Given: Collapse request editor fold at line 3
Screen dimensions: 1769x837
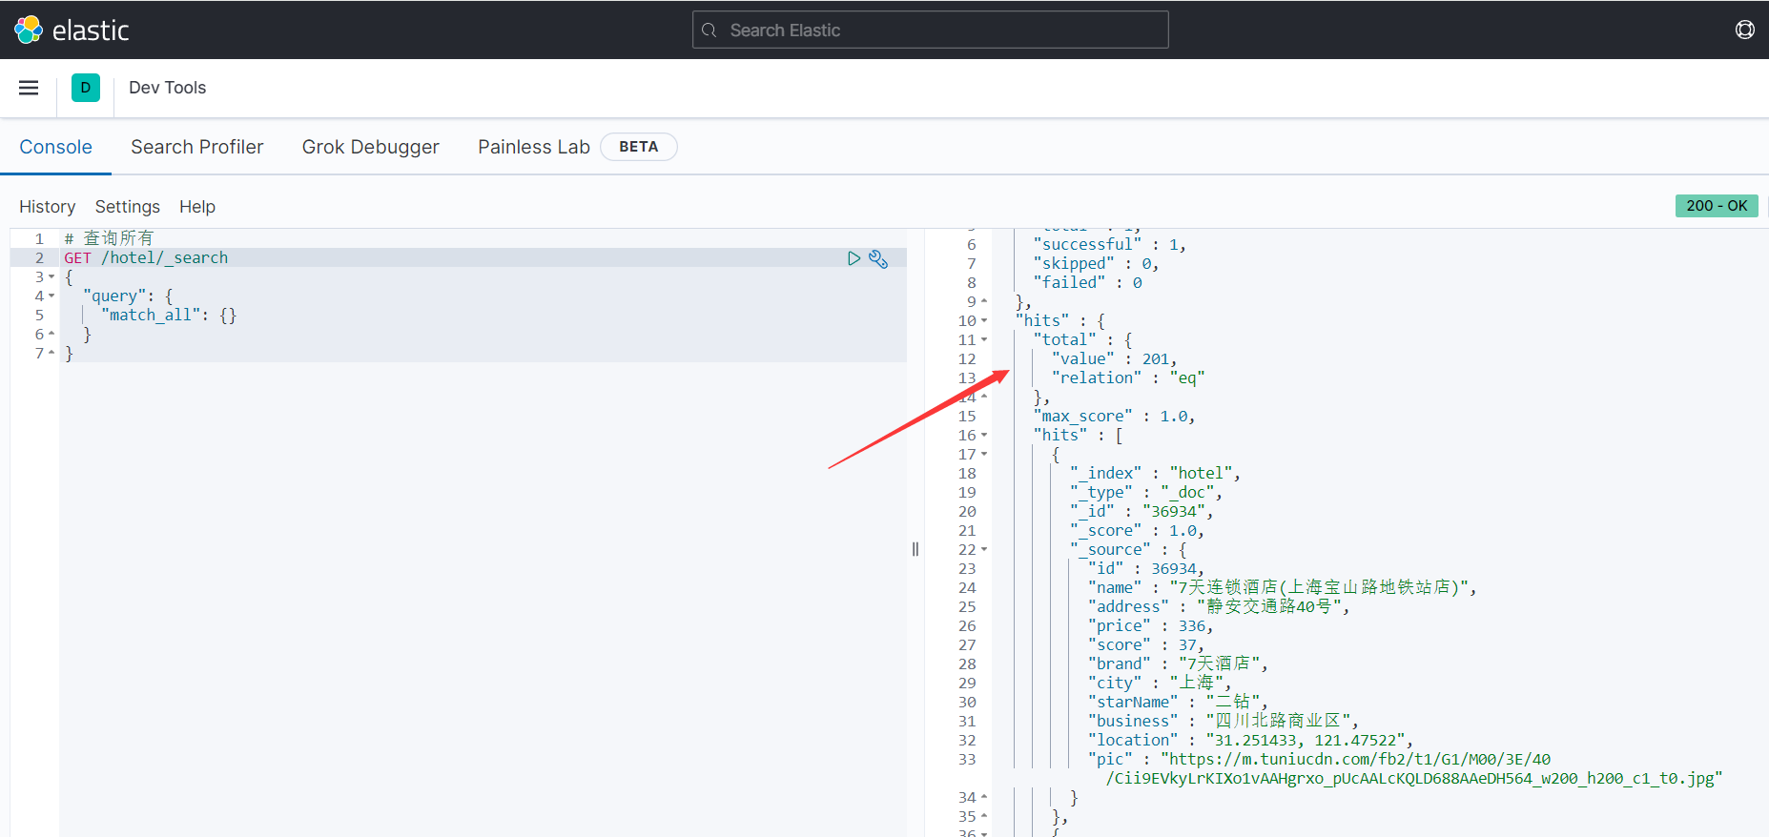Looking at the screenshot, I should (x=51, y=277).
